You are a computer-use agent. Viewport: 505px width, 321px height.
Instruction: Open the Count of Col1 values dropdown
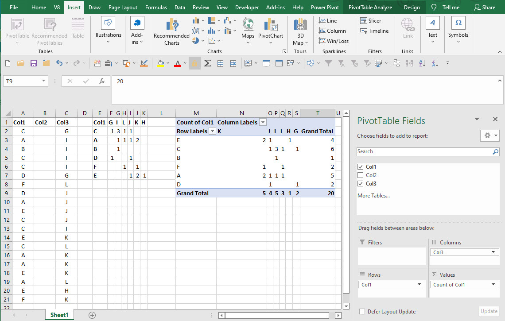tap(493, 284)
